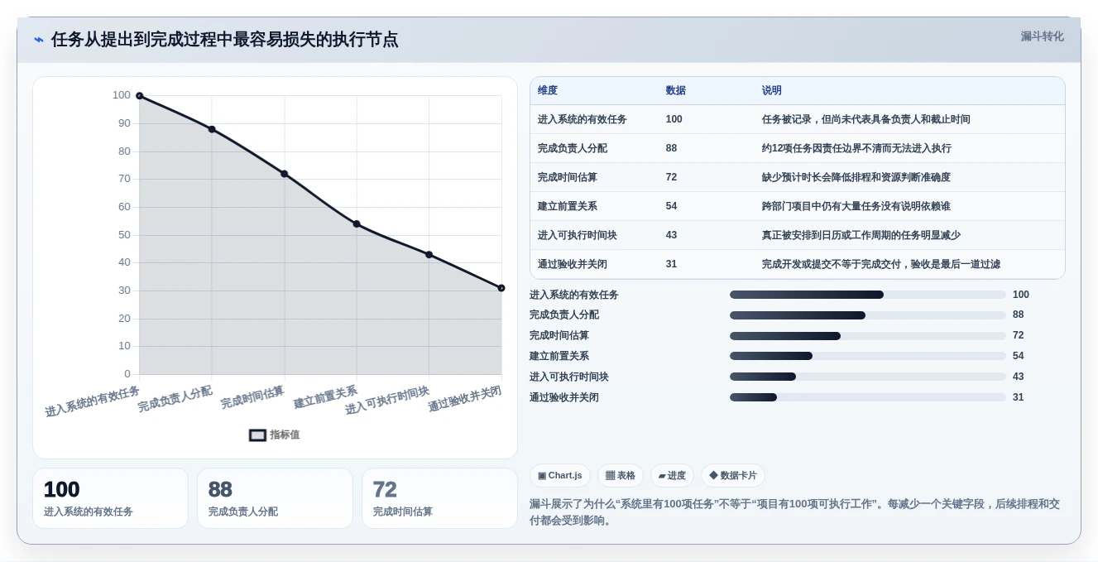The height and width of the screenshot is (562, 1098).
Task: Click x-axis label 完成时间估算
Action: [252, 397]
